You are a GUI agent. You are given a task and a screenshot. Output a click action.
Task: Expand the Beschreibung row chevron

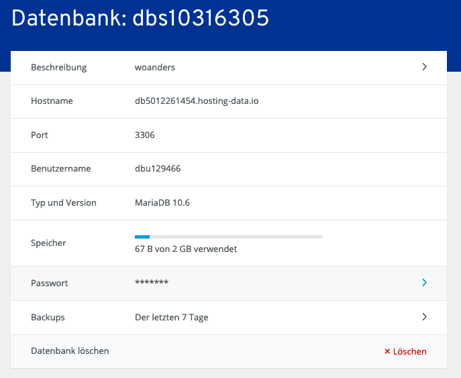(424, 67)
